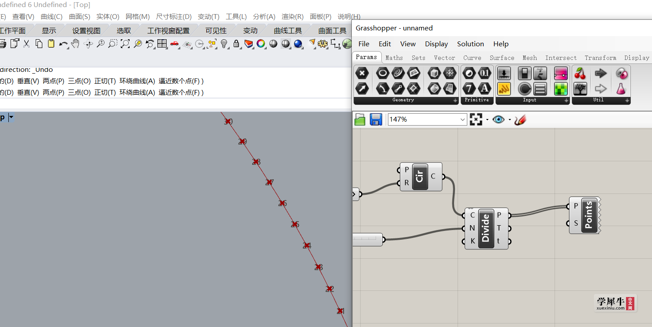Click the Rhino Cut scissors icon
Viewport: 652px width, 327px height.
pos(26,43)
